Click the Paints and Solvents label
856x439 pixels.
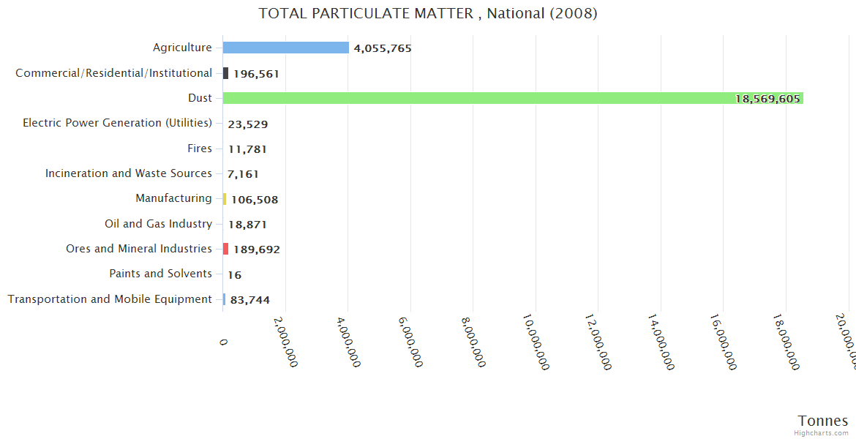click(160, 274)
